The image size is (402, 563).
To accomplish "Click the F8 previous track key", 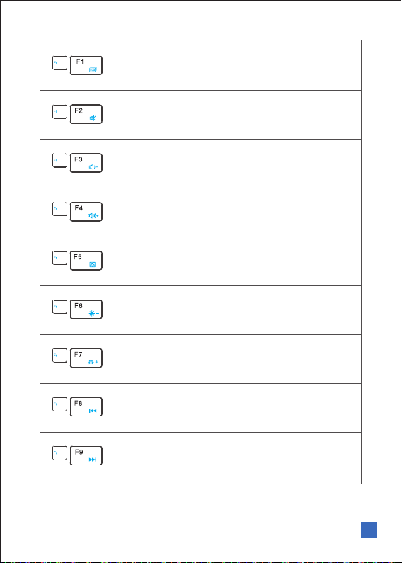I will pos(86,406).
